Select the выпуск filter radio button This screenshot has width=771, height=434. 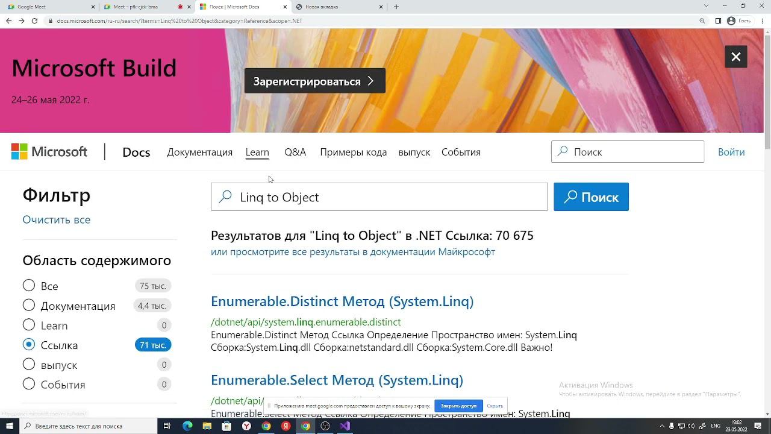pos(29,365)
